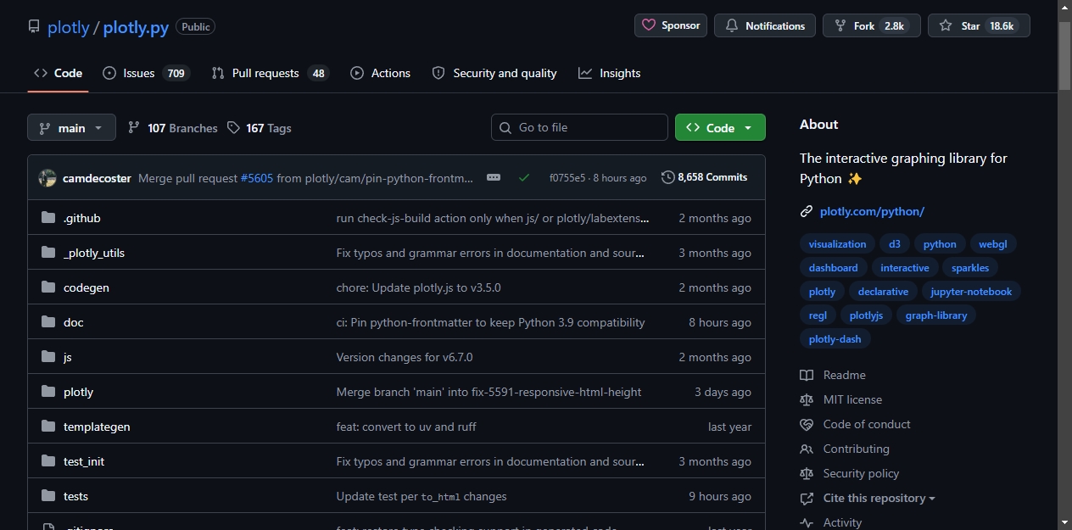Click the green commit status checkmark
This screenshot has height=530, width=1072.
pos(524,177)
